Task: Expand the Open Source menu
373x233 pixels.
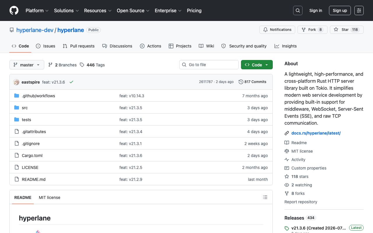Action: point(133,10)
